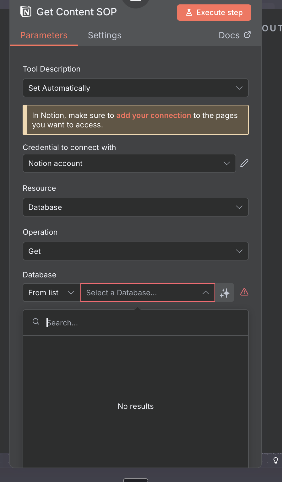Viewport: 282px width, 482px height.
Task: Follow the 'add your connection' link
Action: (154, 115)
